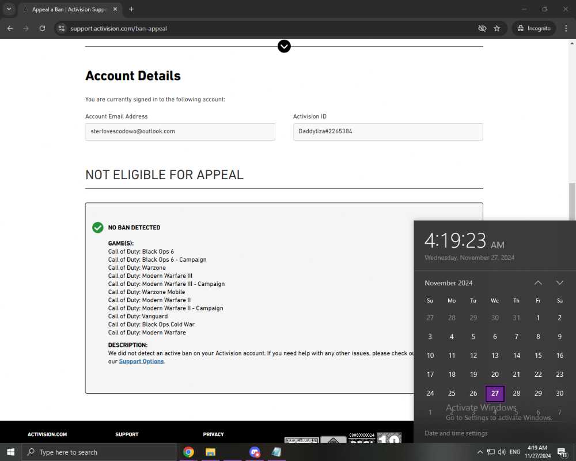View site information in the address bar

tap(62, 28)
